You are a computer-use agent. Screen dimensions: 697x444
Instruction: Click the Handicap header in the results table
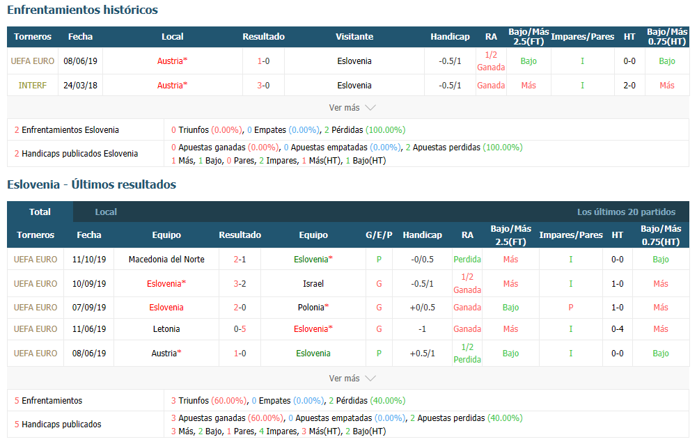pyautogui.click(x=422, y=235)
